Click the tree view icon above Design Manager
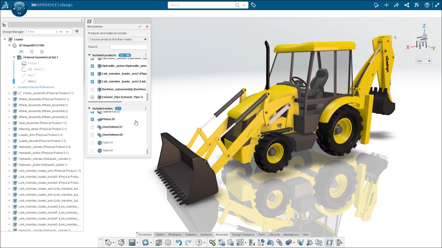 [4, 25]
